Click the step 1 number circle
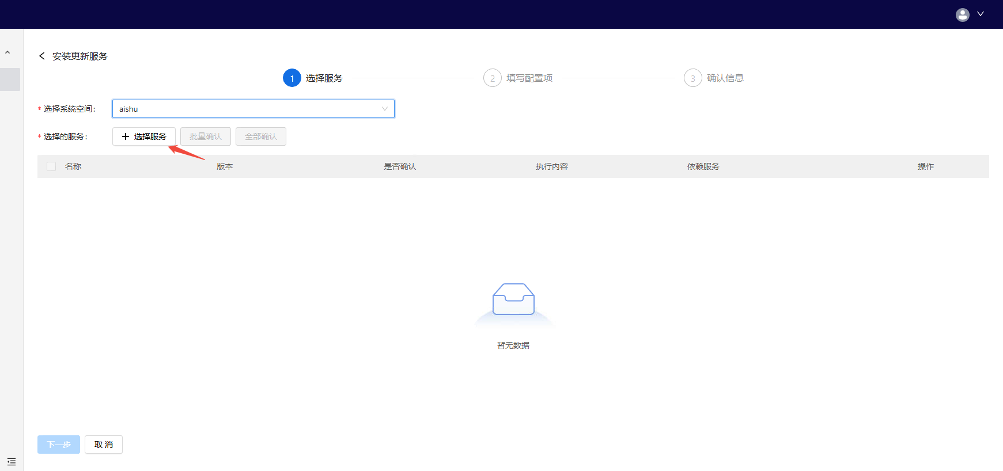This screenshot has width=1003, height=471. click(292, 78)
